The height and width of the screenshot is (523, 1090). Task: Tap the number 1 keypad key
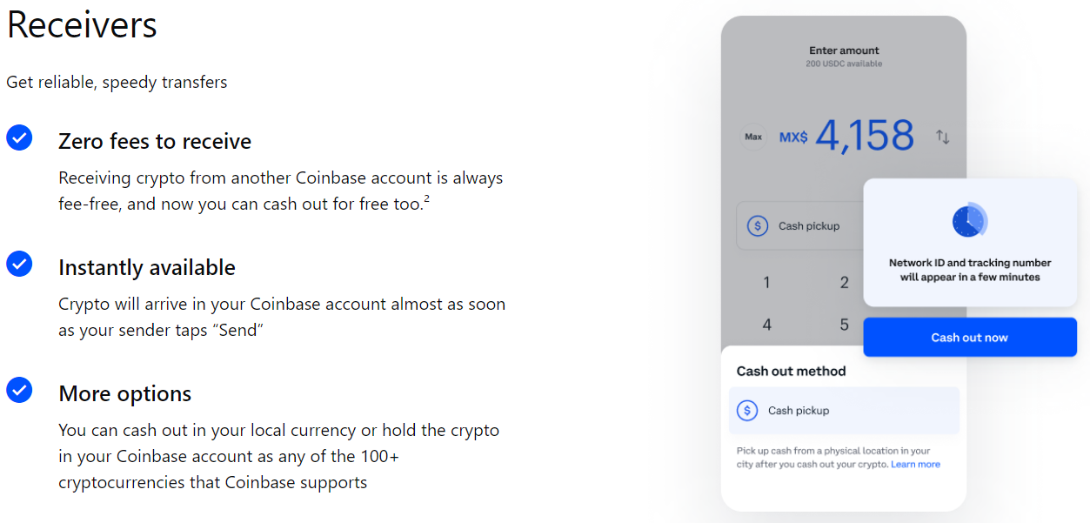[766, 282]
